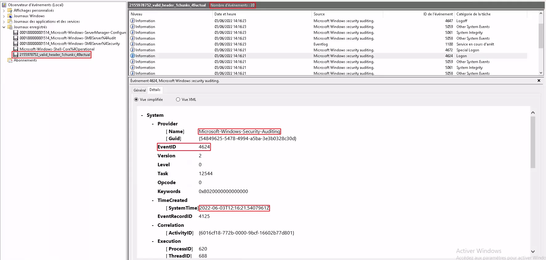Switch to the Général tab
Screen dimensions: 546x260
click(139, 90)
